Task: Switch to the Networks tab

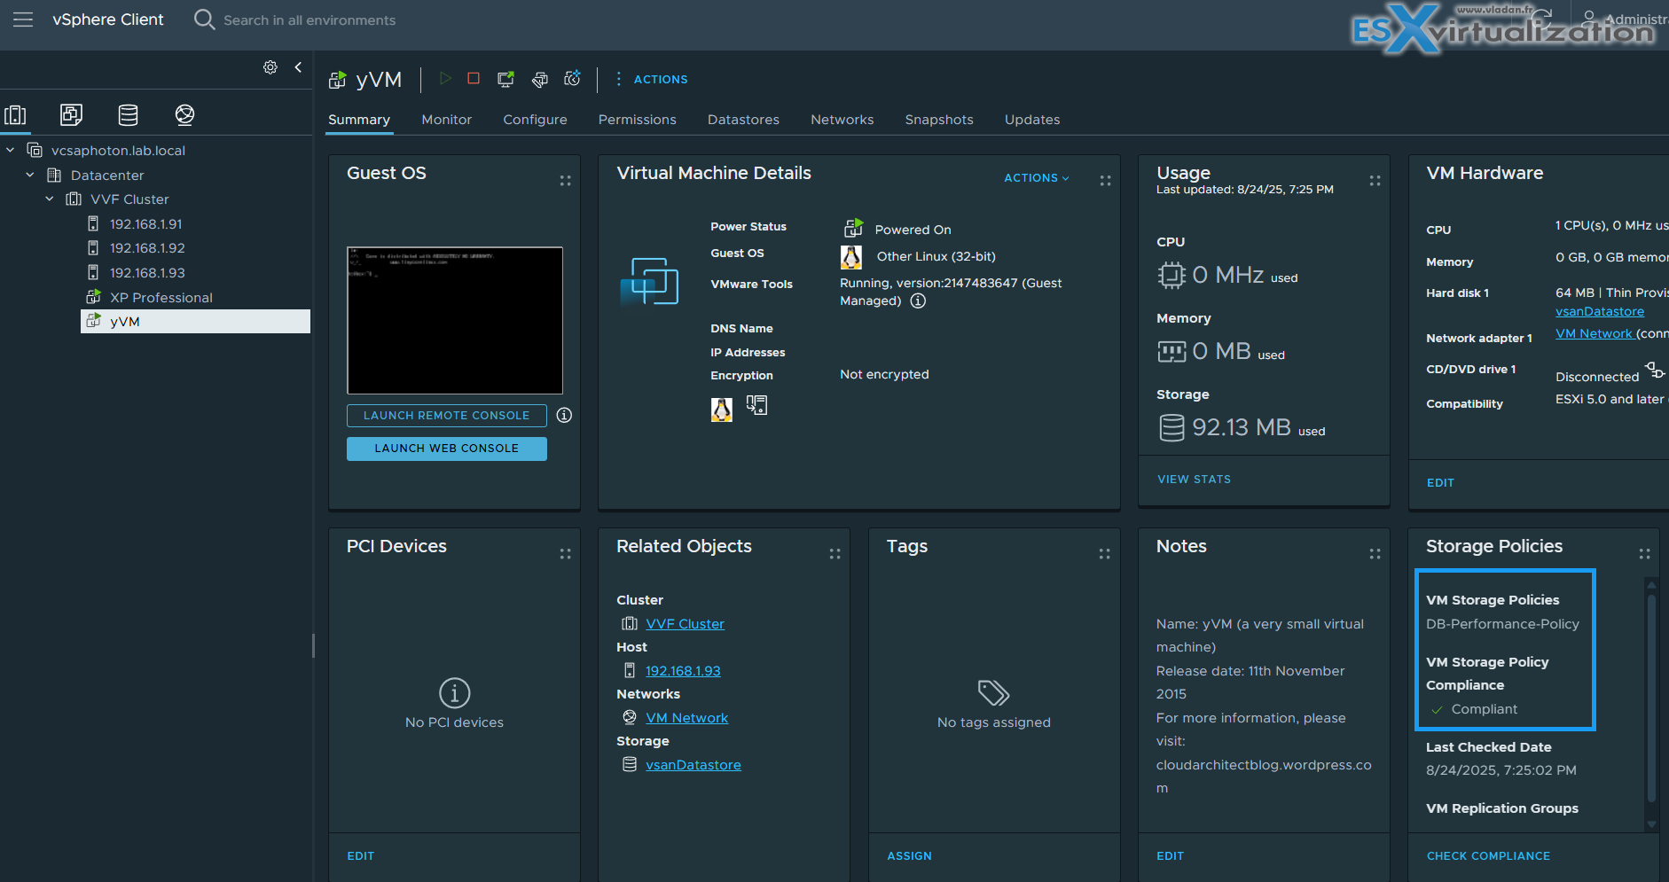Action: (842, 120)
